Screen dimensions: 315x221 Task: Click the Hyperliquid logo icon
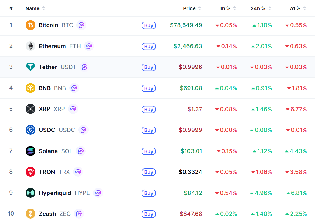tap(30, 193)
